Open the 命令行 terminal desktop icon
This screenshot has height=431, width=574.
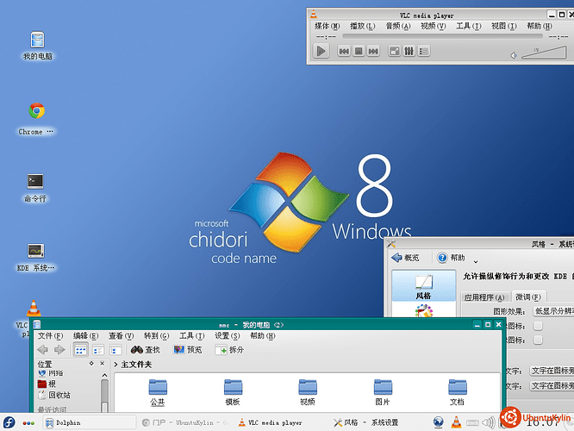click(x=35, y=188)
